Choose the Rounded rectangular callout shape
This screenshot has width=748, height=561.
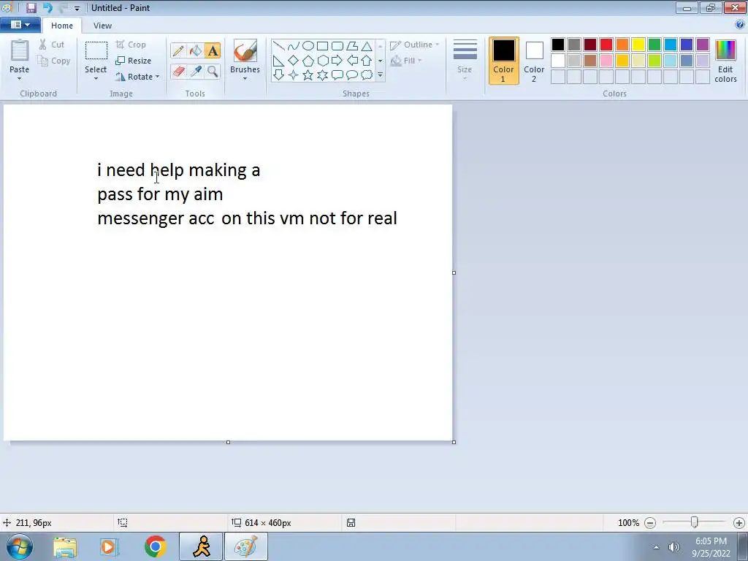[337, 75]
